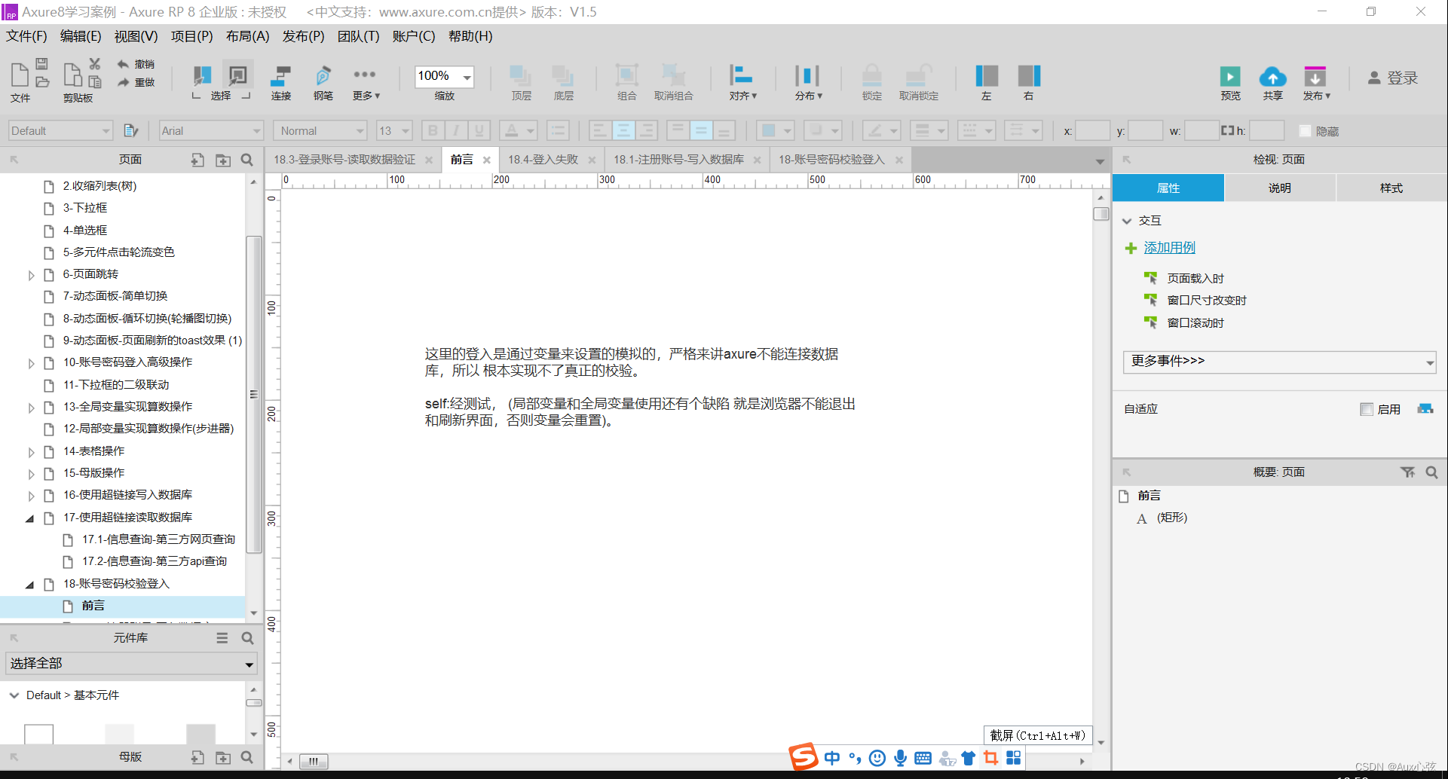Enable the 自适应 (adaptive) checkbox
This screenshot has height=779, width=1448.
(x=1367, y=408)
